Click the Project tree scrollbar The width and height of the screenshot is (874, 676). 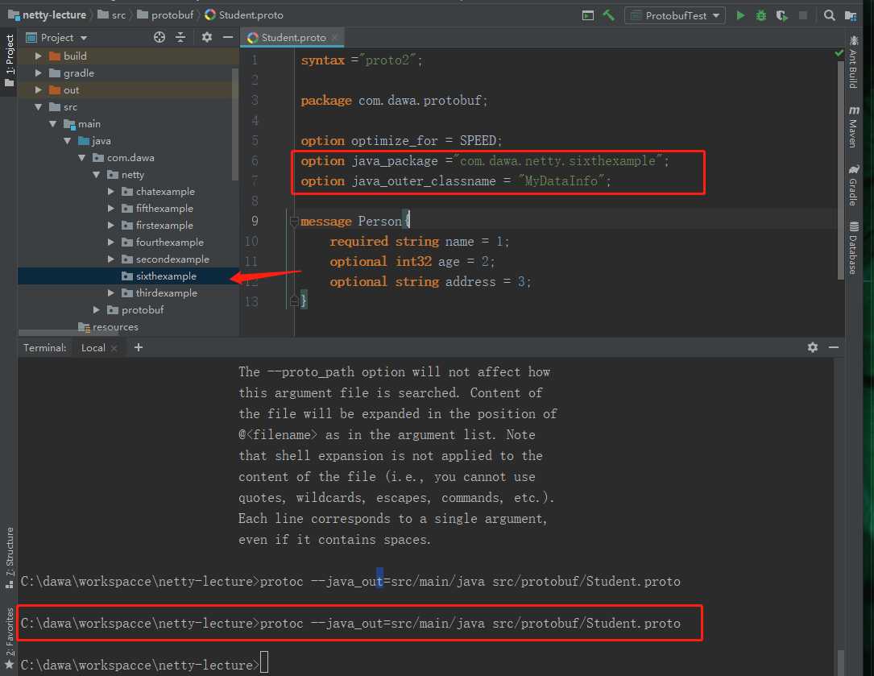tap(235, 124)
